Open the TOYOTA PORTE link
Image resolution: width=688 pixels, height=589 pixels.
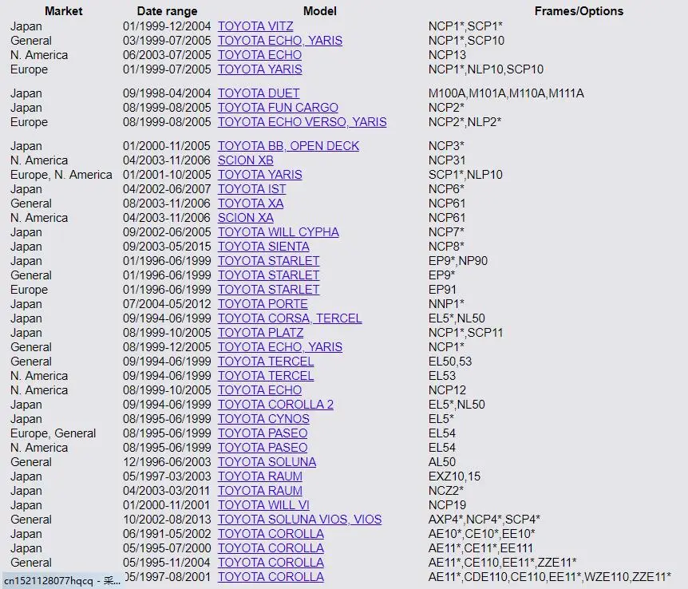coord(263,304)
